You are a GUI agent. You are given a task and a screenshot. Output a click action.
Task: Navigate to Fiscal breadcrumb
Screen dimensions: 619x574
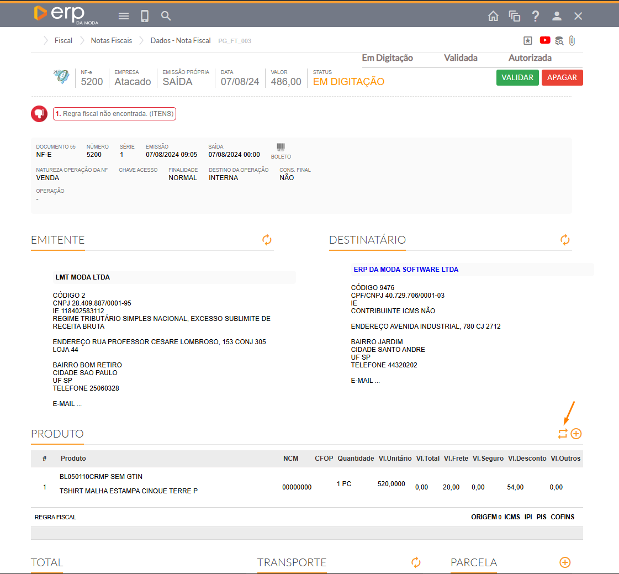pyautogui.click(x=64, y=40)
